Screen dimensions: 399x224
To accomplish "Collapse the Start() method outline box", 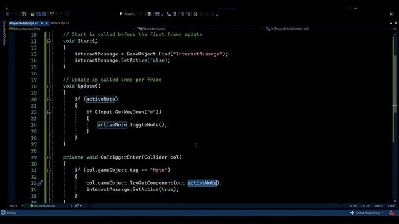I will click(x=49, y=41).
